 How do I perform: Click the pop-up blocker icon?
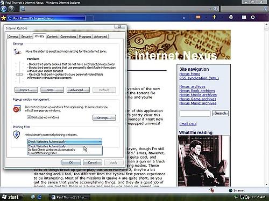tap(17, 109)
